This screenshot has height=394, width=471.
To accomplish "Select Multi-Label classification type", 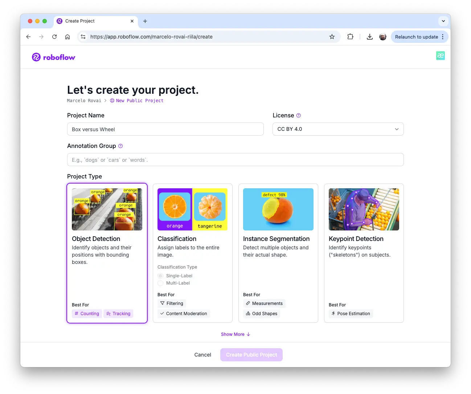I will click(x=160, y=283).
